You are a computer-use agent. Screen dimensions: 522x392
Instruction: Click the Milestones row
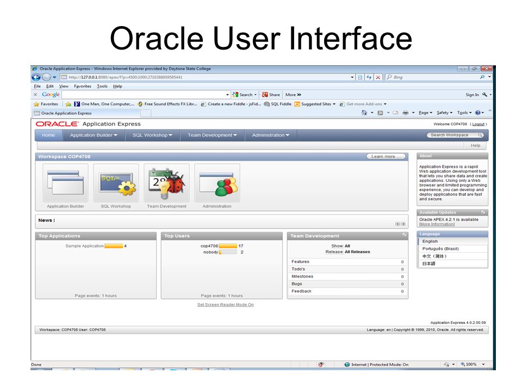pyautogui.click(x=348, y=277)
